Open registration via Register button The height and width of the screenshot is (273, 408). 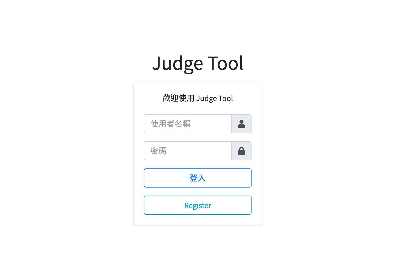coord(198,205)
